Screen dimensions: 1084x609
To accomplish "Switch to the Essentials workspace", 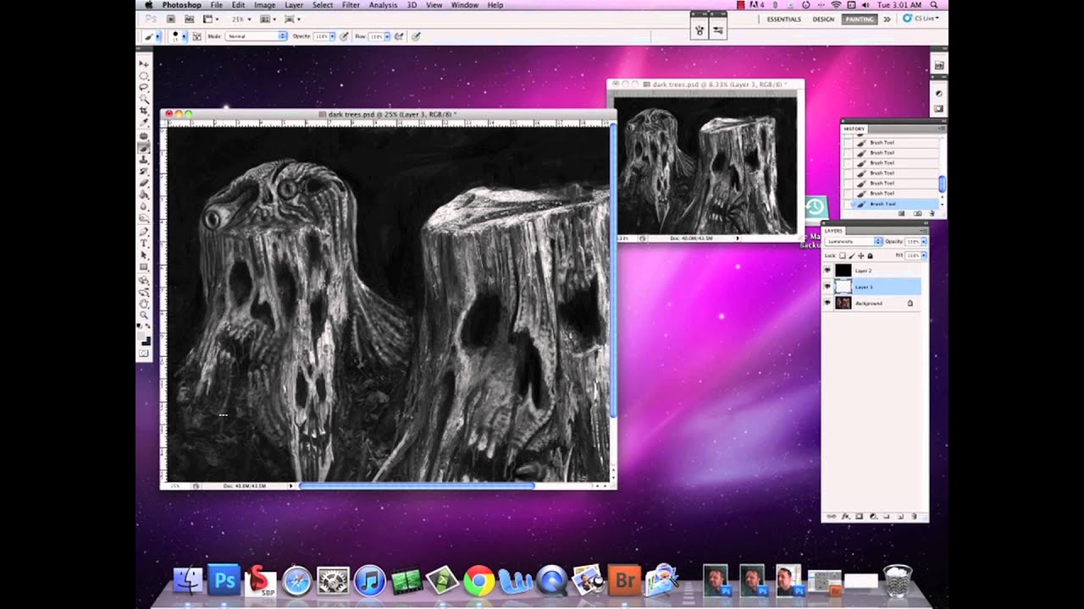I will (783, 19).
